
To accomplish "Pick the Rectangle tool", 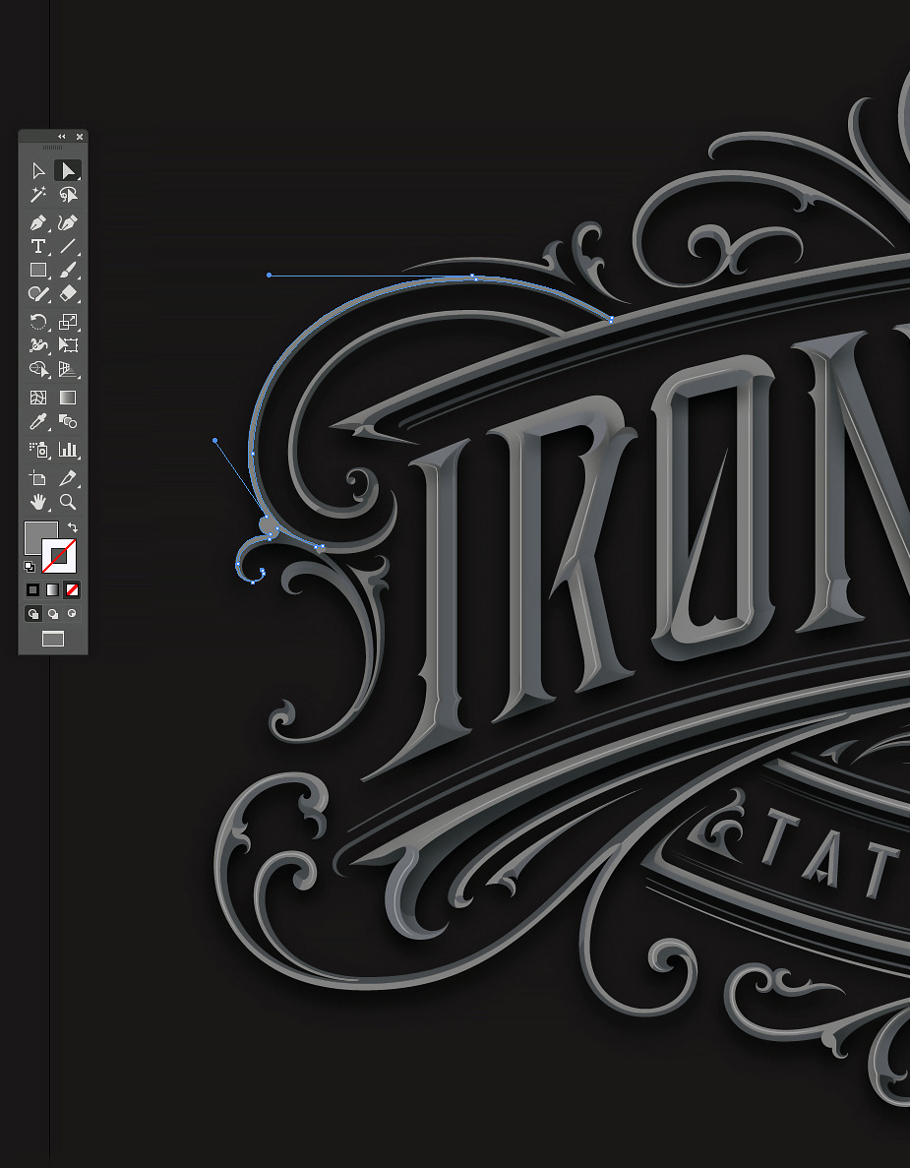I will (x=38, y=270).
